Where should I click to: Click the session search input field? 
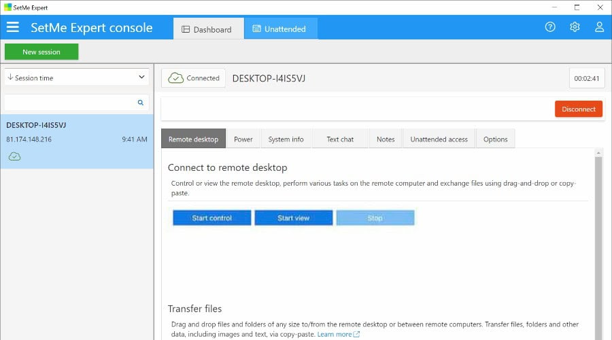tap(69, 103)
